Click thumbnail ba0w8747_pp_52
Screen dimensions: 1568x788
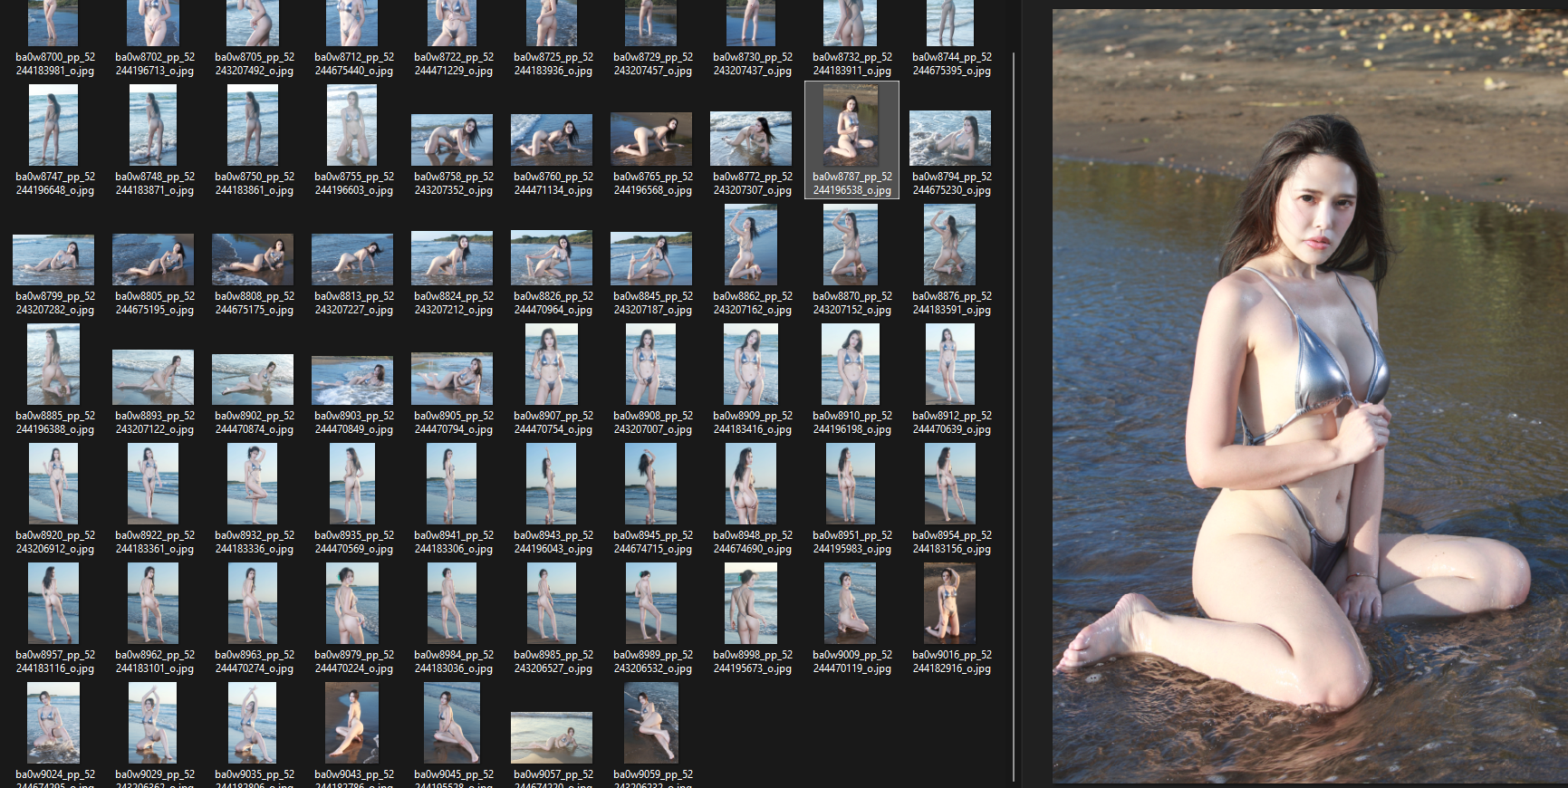point(53,125)
